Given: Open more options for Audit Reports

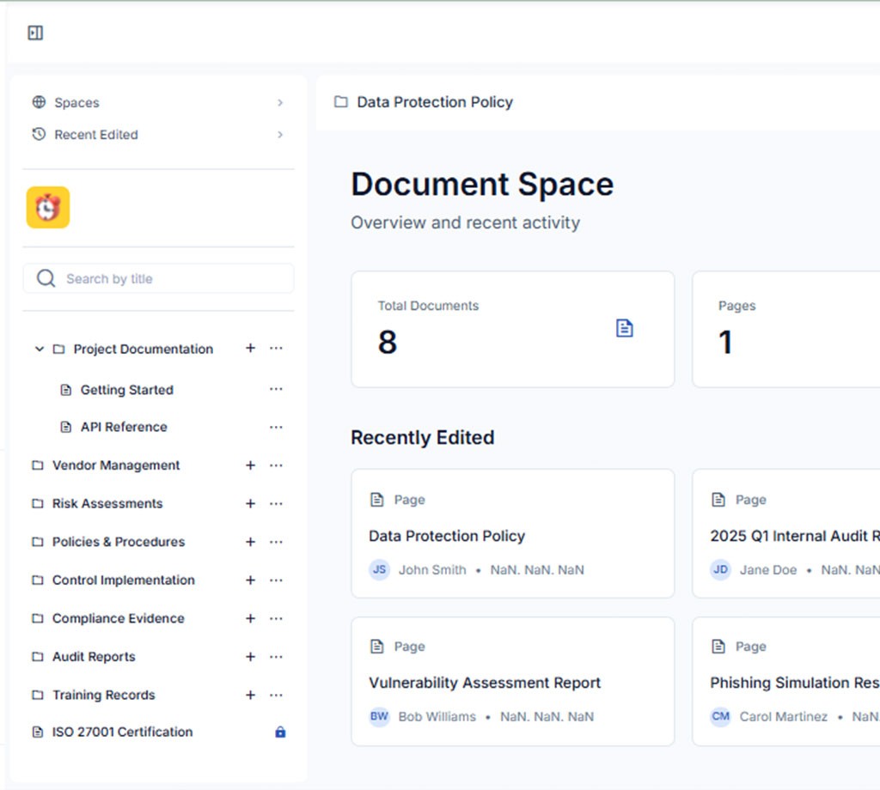Looking at the screenshot, I should coord(276,657).
